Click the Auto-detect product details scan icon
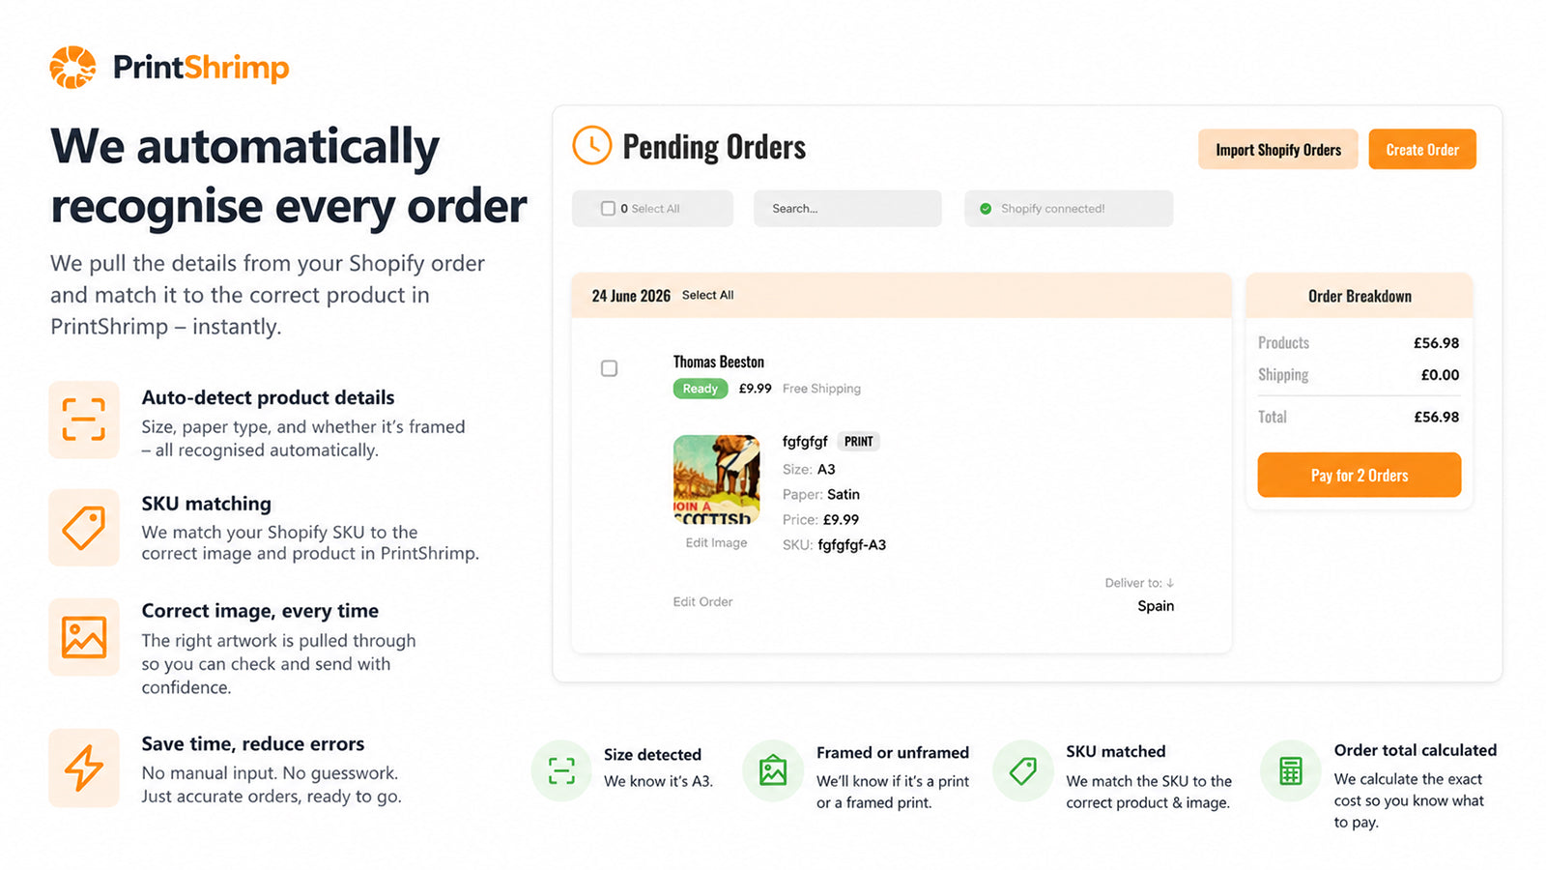1546x870 pixels. pos(84,420)
